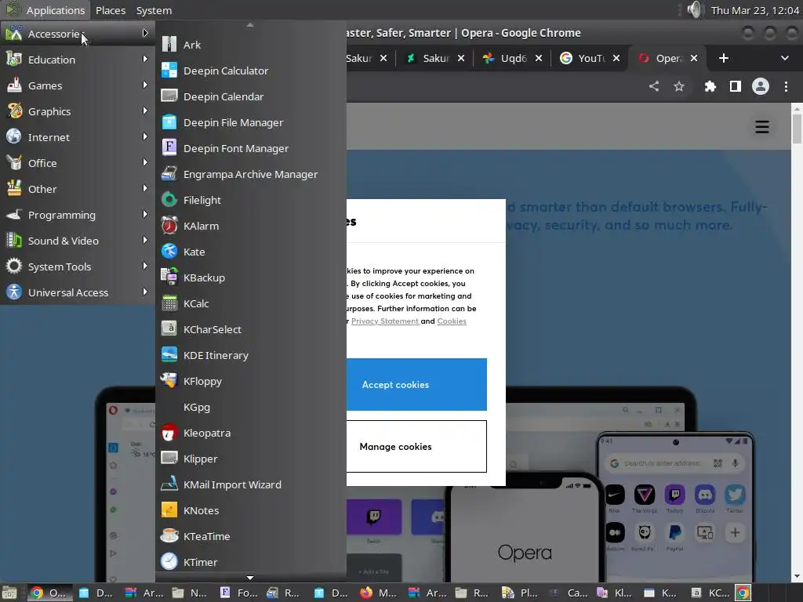Expand the Sound & Video category
The image size is (803, 602).
point(78,241)
